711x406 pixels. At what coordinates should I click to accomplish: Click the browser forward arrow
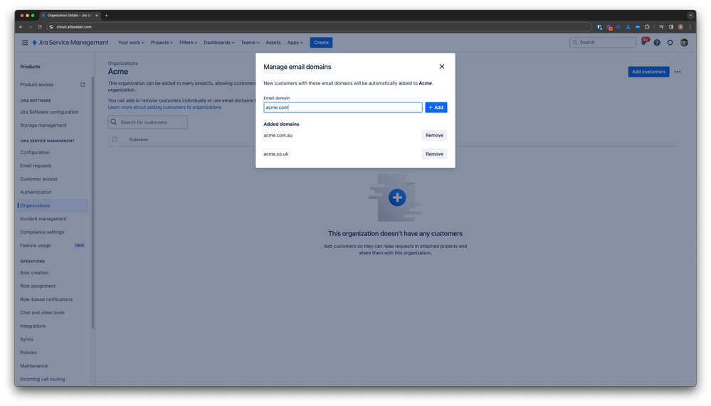pos(31,27)
